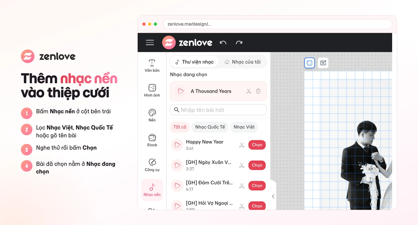Play the [GH] Ngày Xuân V... preview
This screenshot has height=225, width=418.
[x=177, y=165]
